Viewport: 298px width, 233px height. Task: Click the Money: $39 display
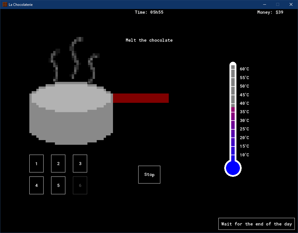270,12
